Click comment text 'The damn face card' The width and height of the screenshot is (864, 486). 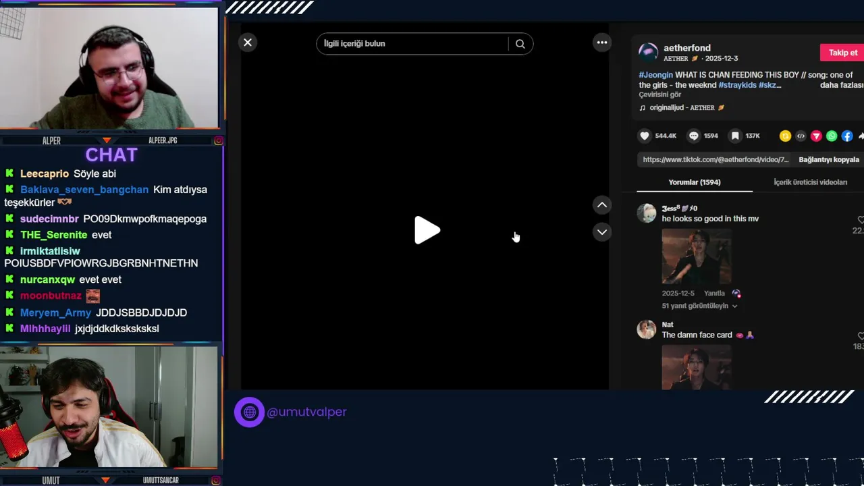point(697,335)
